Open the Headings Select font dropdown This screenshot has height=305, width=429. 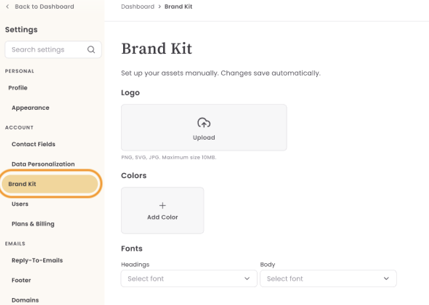click(189, 278)
